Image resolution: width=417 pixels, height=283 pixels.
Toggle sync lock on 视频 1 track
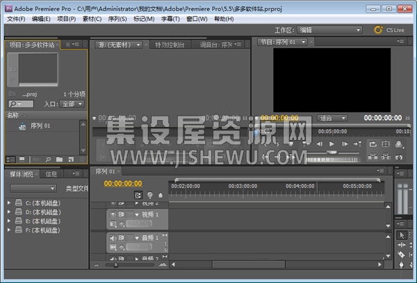122,214
